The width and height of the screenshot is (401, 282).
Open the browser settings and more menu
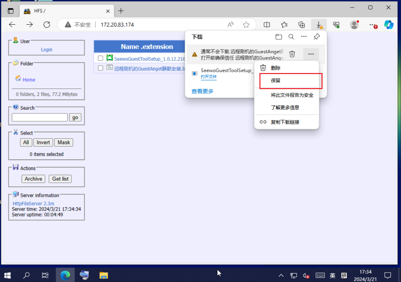(372, 25)
